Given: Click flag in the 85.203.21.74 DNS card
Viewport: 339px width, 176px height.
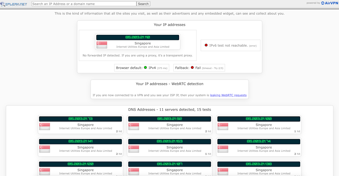Looking at the screenshot, I should (x=223, y=149).
